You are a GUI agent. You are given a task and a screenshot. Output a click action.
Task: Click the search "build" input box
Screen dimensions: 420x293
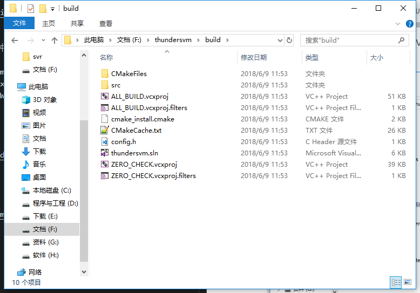(x=348, y=40)
